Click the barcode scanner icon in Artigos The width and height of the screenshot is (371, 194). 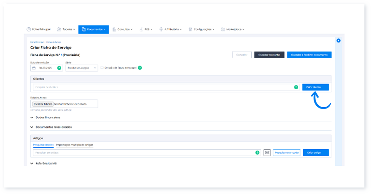click(267, 152)
